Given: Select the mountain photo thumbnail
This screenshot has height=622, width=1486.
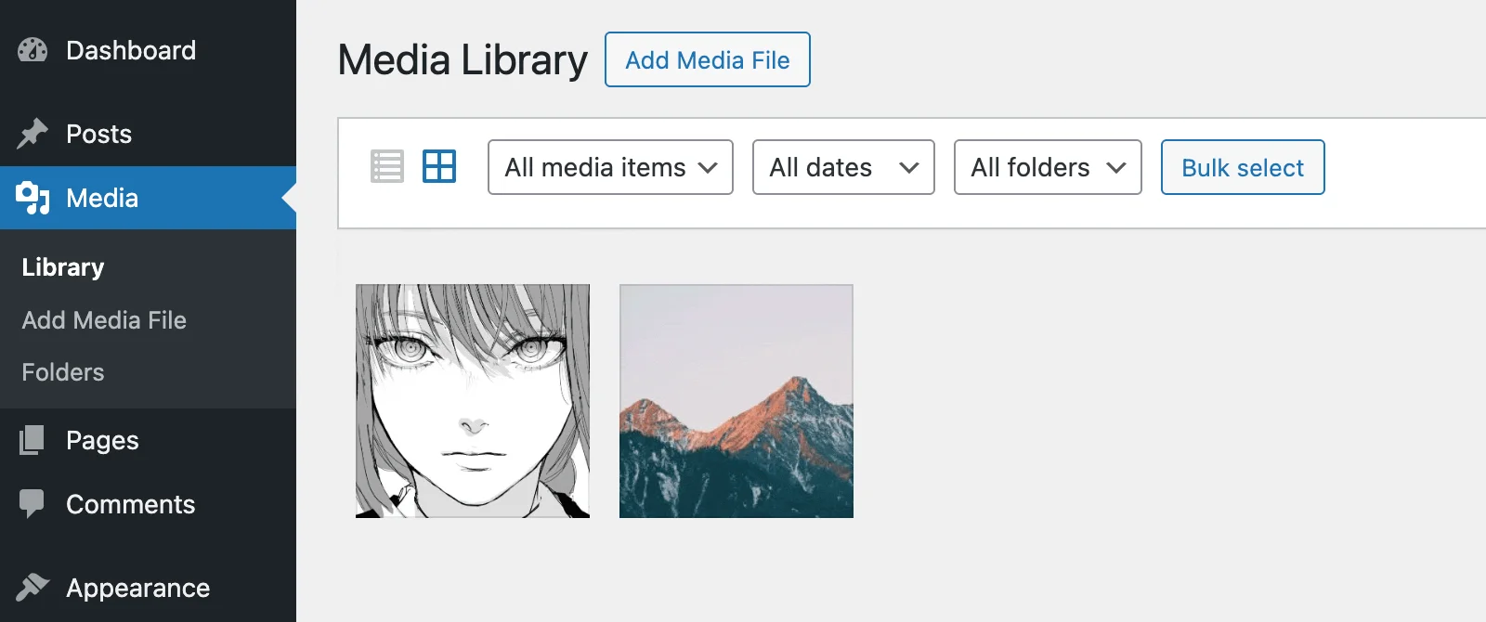Looking at the screenshot, I should pyautogui.click(x=736, y=400).
